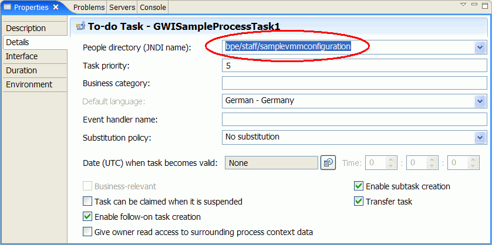The height and width of the screenshot is (245, 492).
Task: Minimize the Properties view panel
Action: [x=474, y=4]
